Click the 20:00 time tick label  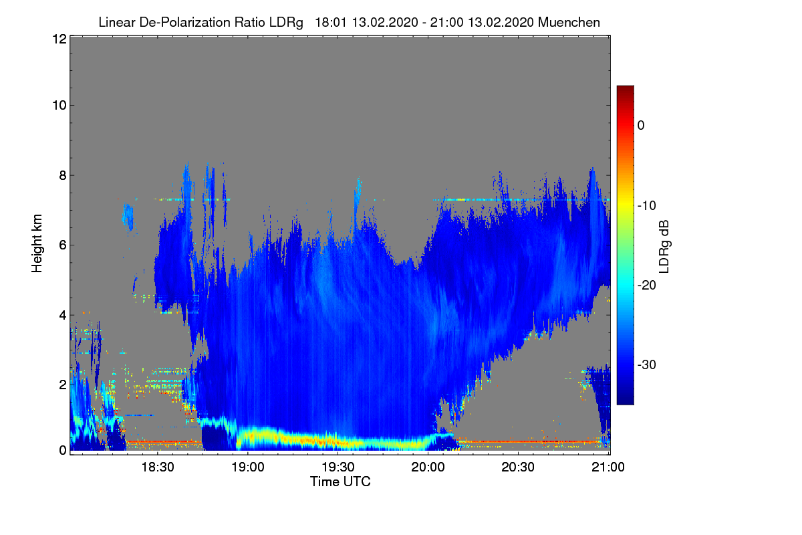pos(428,467)
